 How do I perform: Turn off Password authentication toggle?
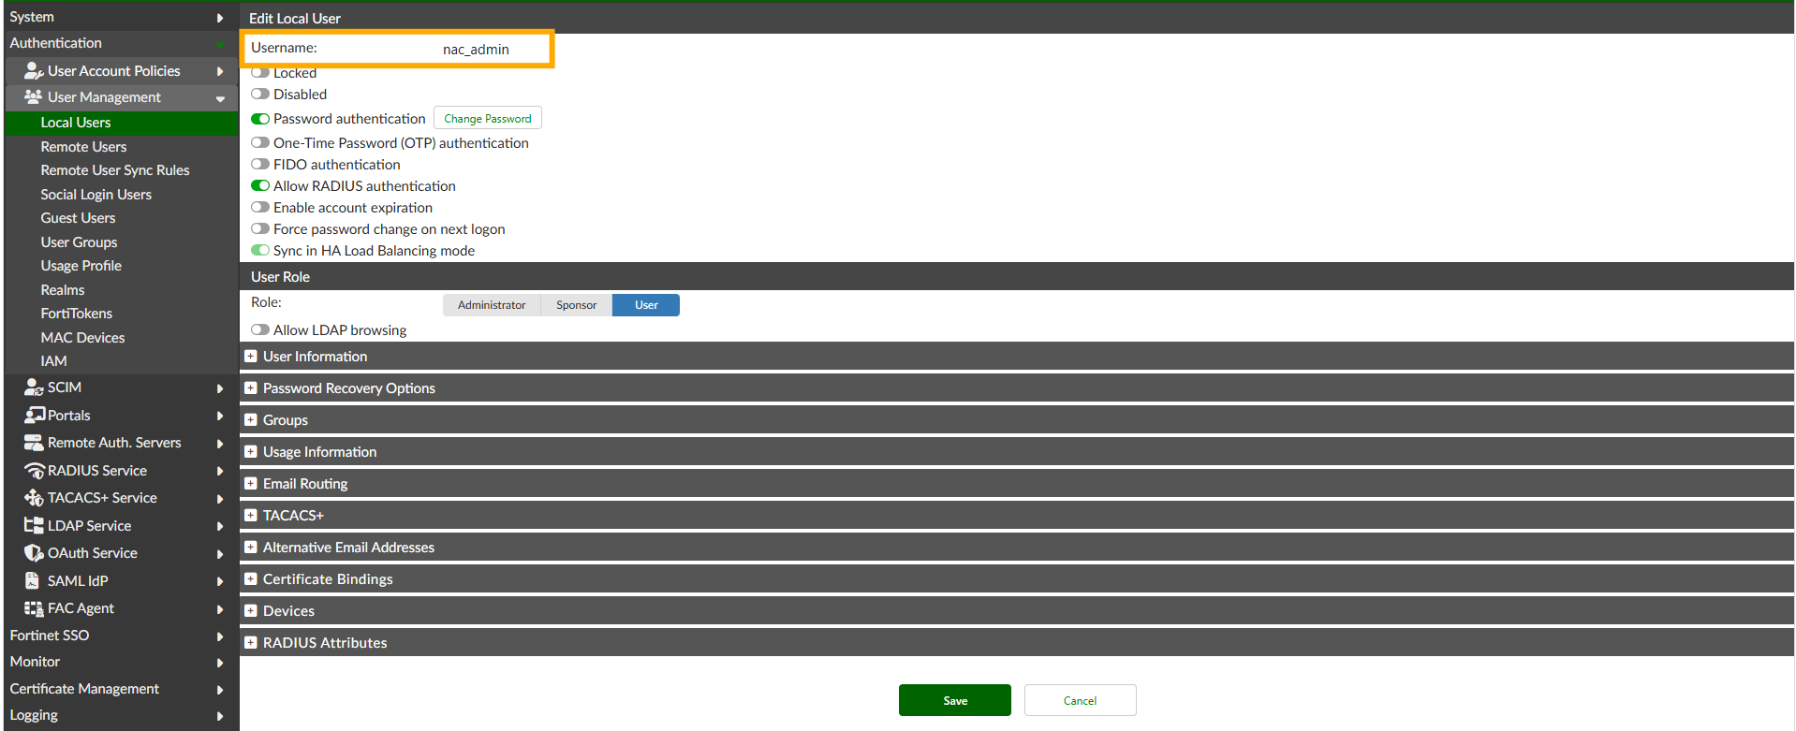[x=260, y=119]
